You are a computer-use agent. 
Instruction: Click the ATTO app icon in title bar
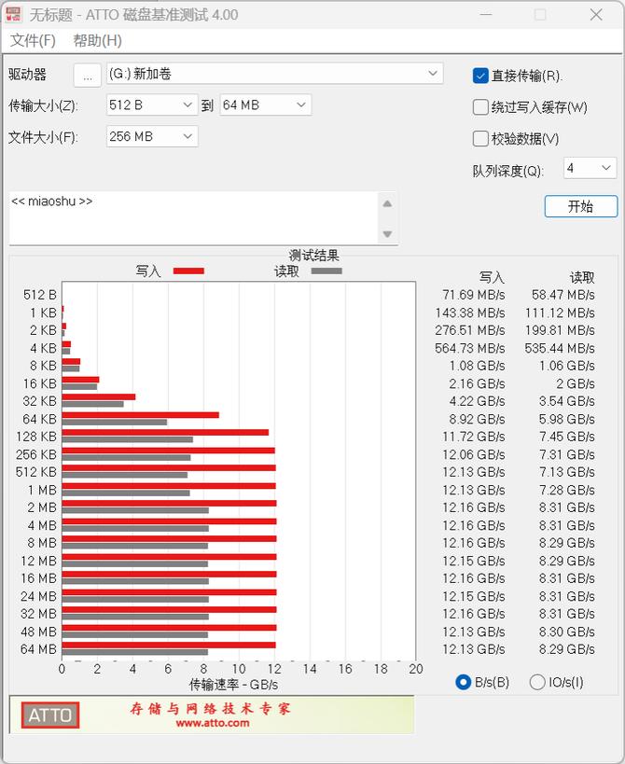(x=13, y=14)
